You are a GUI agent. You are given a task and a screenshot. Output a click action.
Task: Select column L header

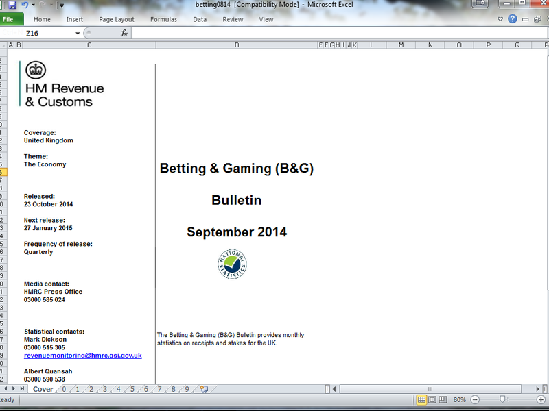coord(372,45)
